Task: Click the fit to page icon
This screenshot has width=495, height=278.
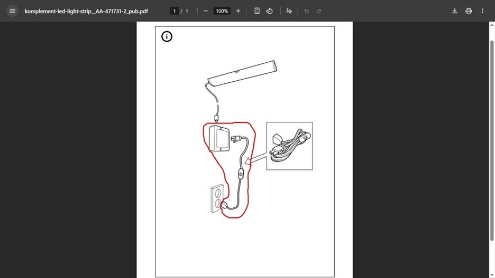Action: pos(257,11)
